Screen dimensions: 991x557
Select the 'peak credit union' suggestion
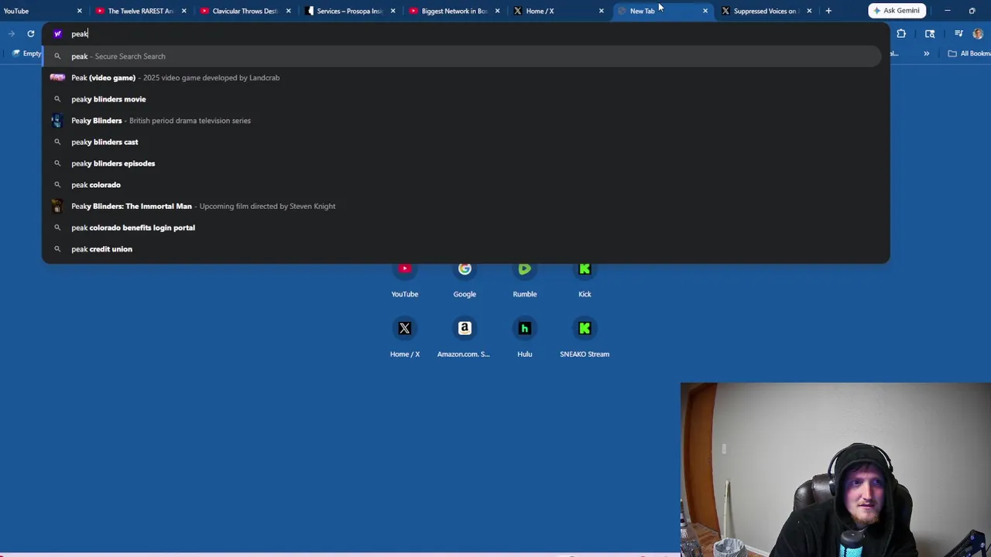click(462, 249)
